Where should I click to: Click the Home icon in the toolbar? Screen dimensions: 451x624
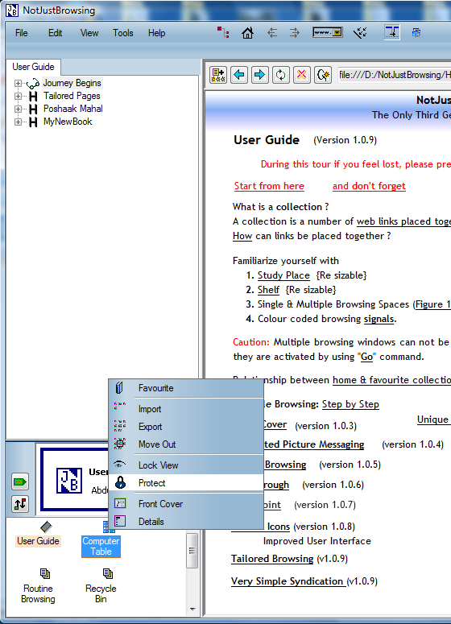(247, 33)
